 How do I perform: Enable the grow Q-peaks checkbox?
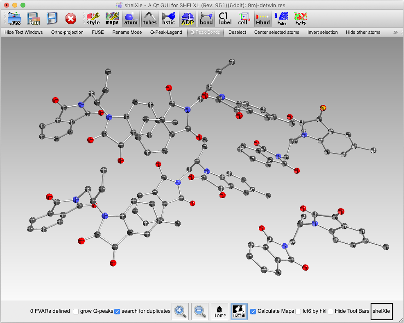tap(76, 311)
